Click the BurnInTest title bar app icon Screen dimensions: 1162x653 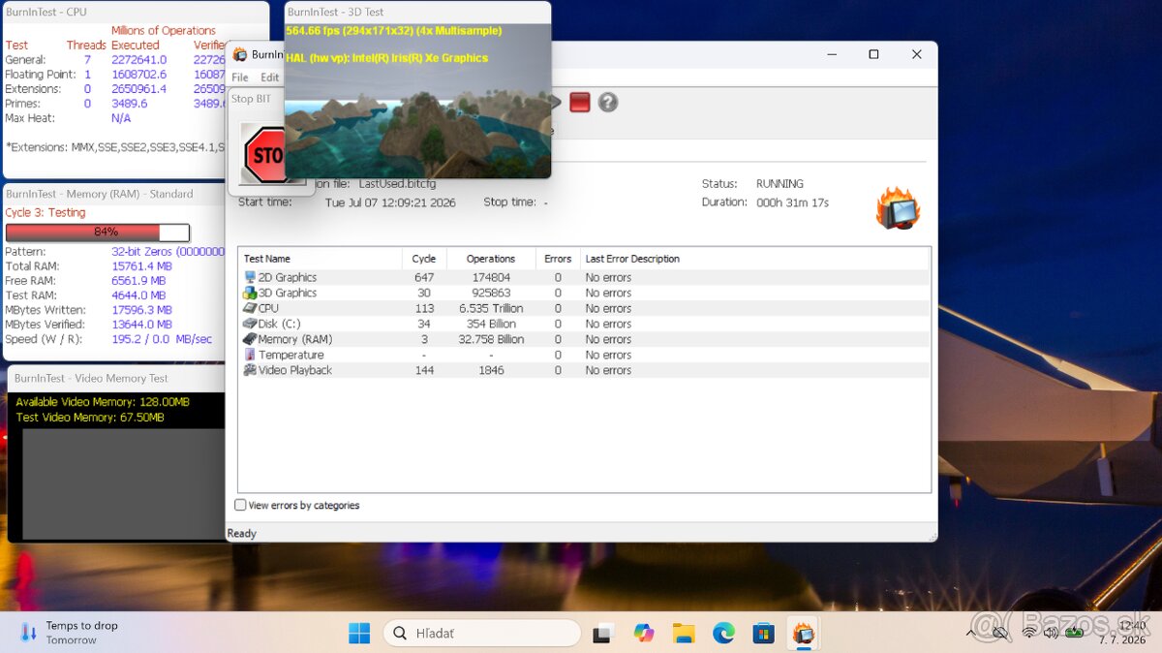click(240, 54)
